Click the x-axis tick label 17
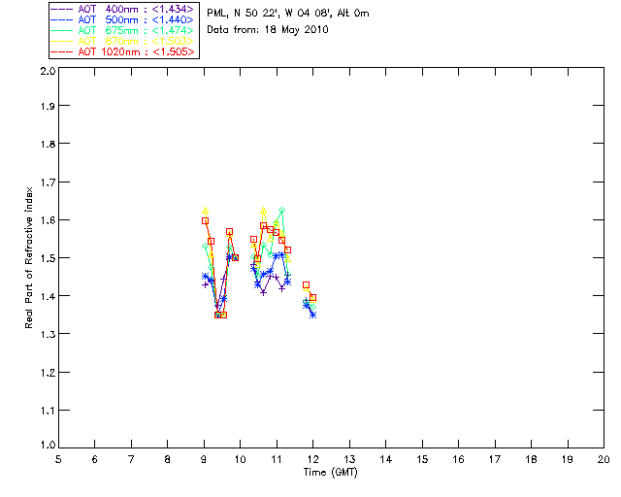 point(495,459)
